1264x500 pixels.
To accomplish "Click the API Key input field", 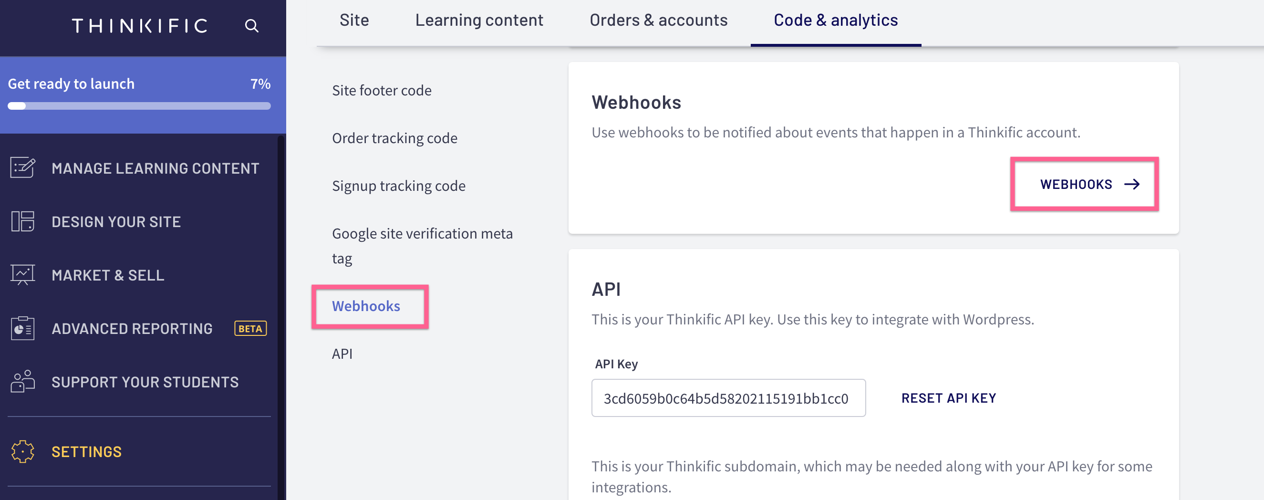I will click(728, 398).
